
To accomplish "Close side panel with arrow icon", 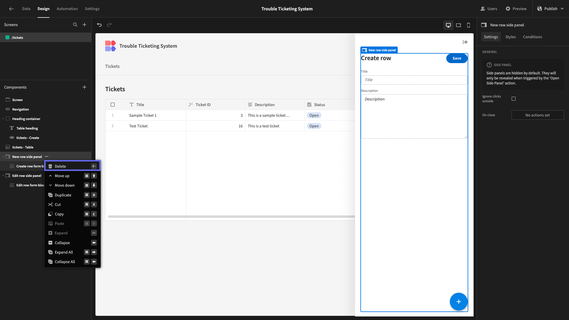I will coord(465,42).
